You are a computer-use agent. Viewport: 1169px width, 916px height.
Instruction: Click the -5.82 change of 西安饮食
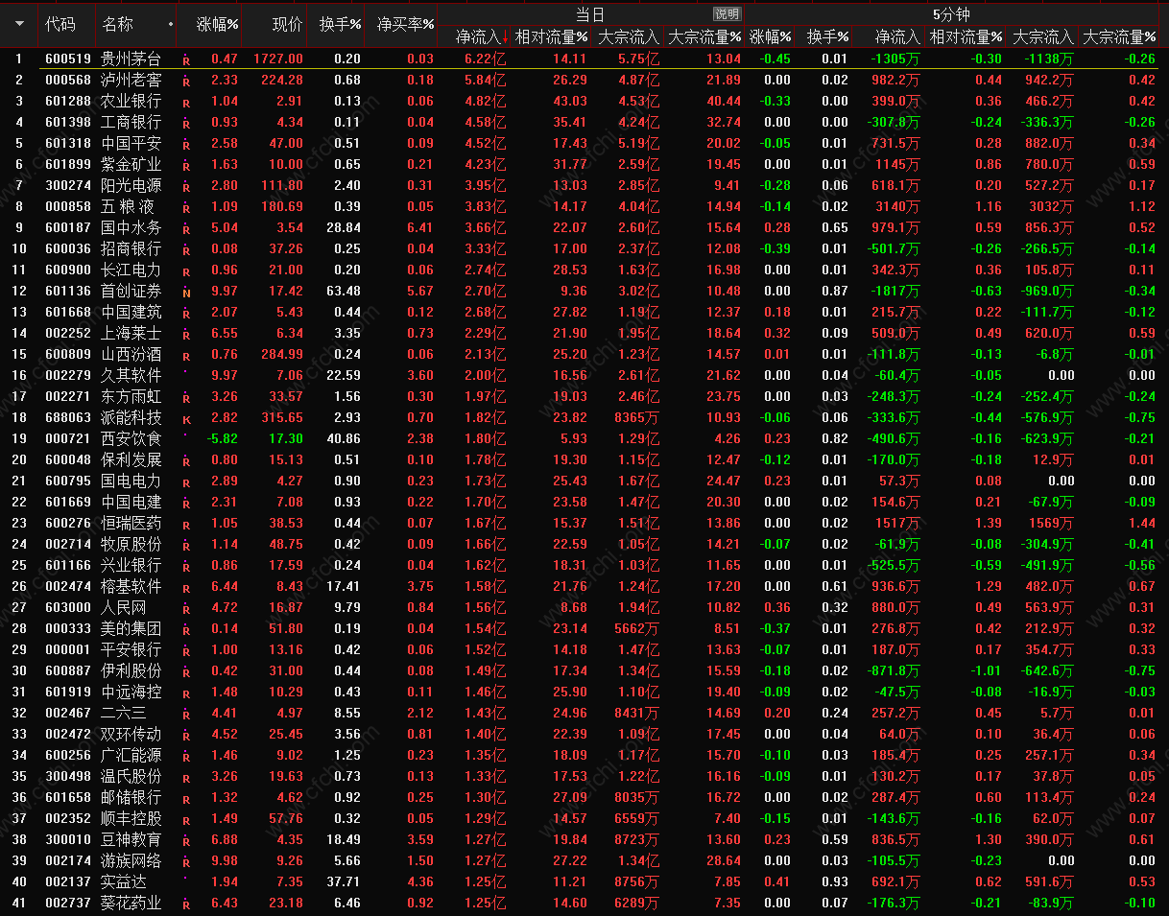click(x=222, y=438)
